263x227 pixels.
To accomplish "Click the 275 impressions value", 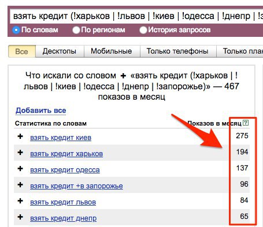I will [242, 136].
